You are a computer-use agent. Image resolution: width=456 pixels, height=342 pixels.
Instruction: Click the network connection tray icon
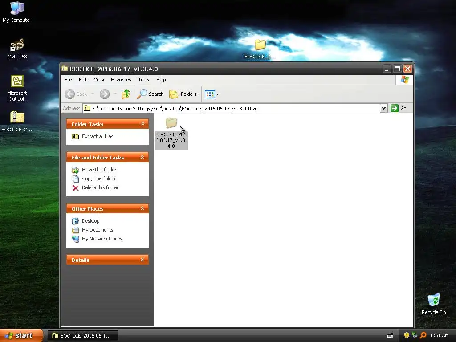pyautogui.click(x=415, y=335)
